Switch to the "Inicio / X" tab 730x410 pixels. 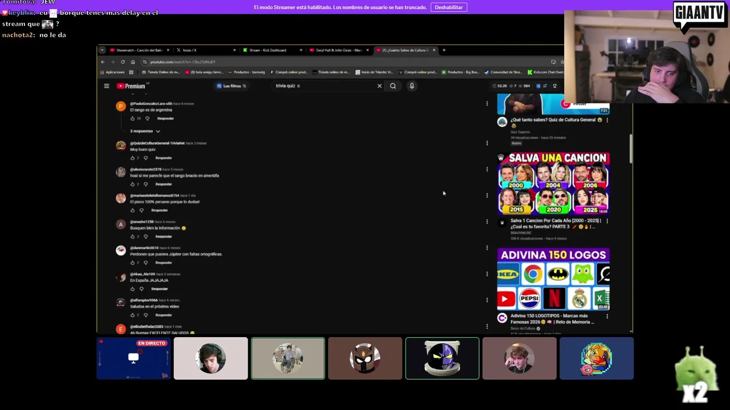pos(206,50)
